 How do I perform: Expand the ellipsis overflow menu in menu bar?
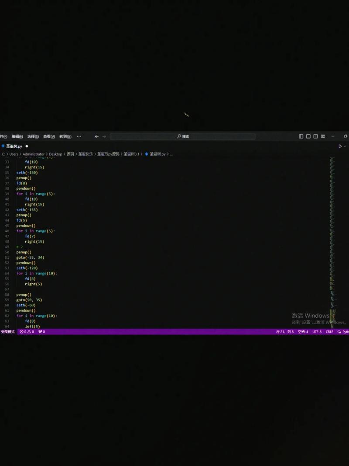click(79, 136)
